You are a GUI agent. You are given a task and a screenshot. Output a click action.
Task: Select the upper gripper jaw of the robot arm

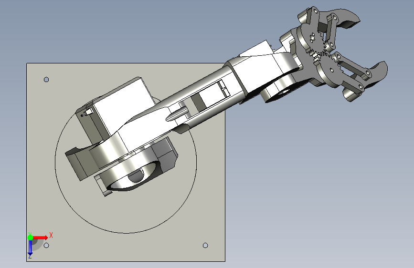point(340,18)
